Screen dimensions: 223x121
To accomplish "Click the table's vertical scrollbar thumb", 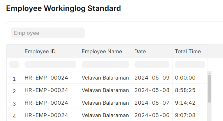I will tap(209, 89).
